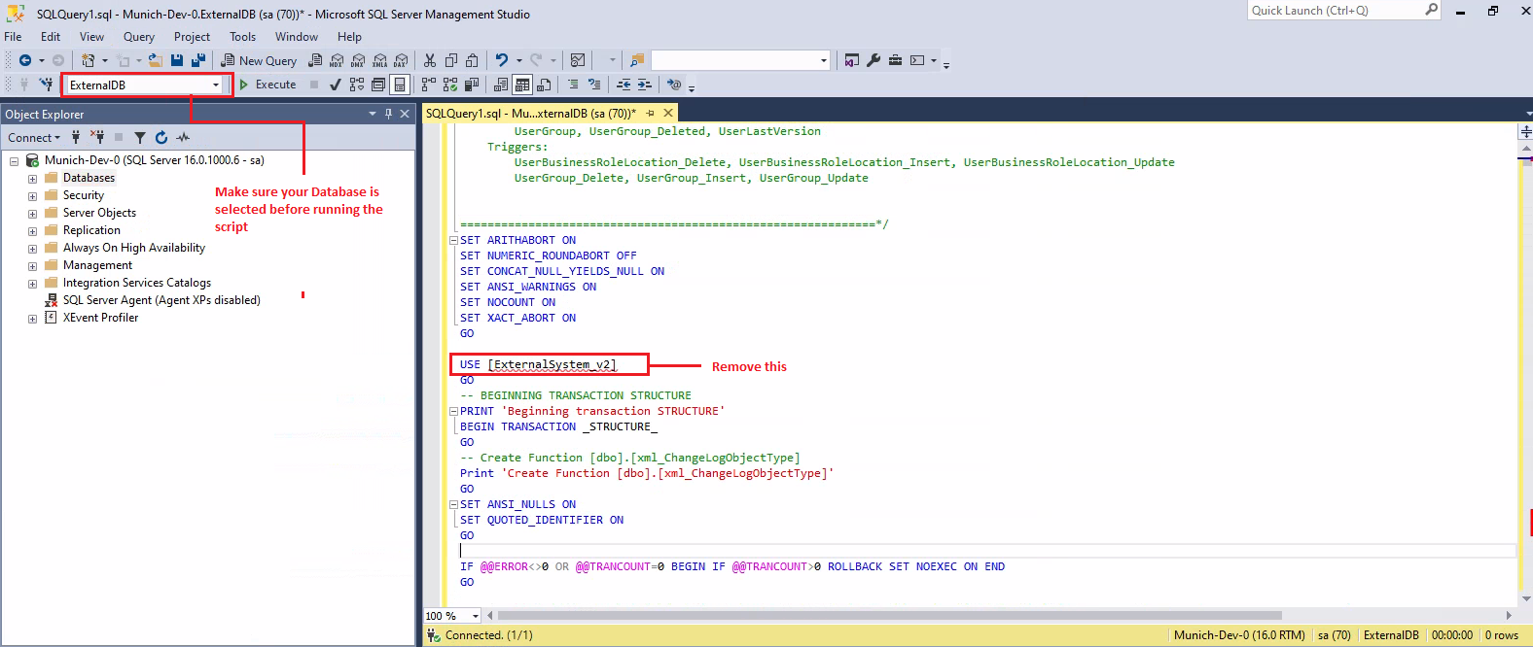Viewport: 1533px width, 647px height.
Task: Click the Uncomment selected lines icon
Action: tap(594, 85)
